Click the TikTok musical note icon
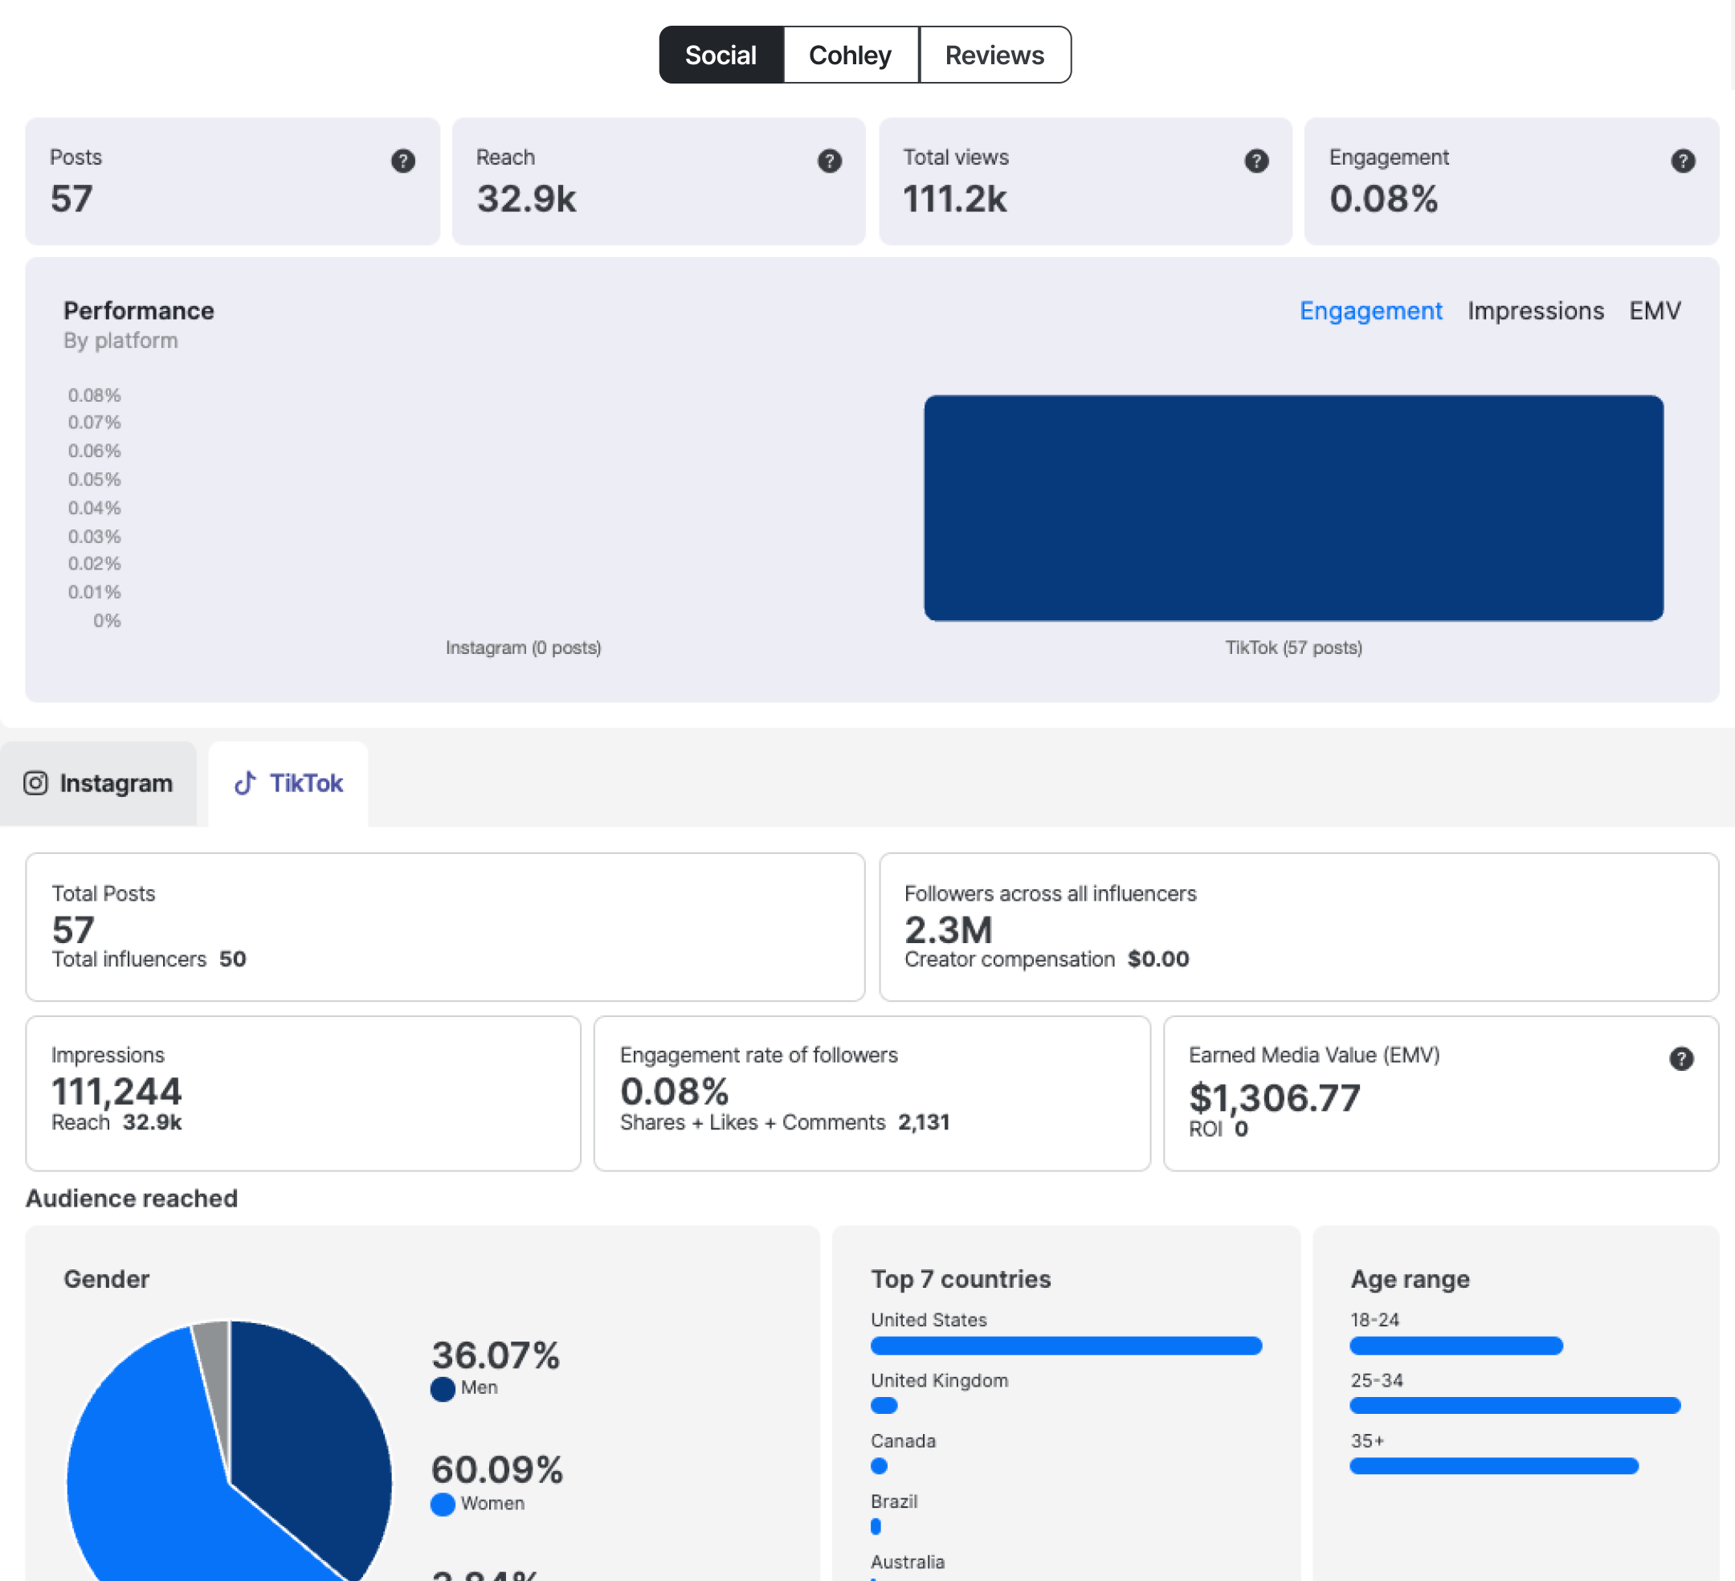 click(x=245, y=783)
